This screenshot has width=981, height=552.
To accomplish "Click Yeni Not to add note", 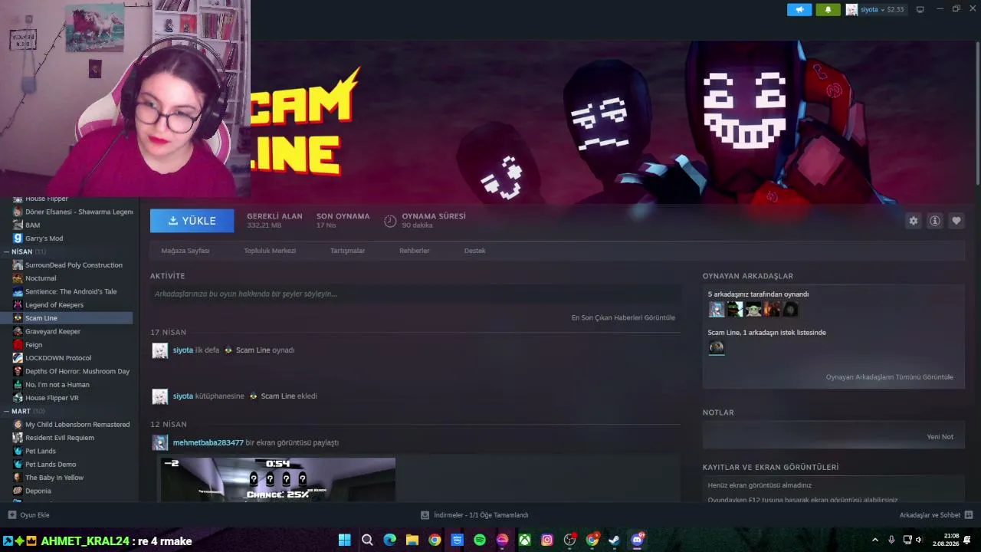I will [940, 437].
